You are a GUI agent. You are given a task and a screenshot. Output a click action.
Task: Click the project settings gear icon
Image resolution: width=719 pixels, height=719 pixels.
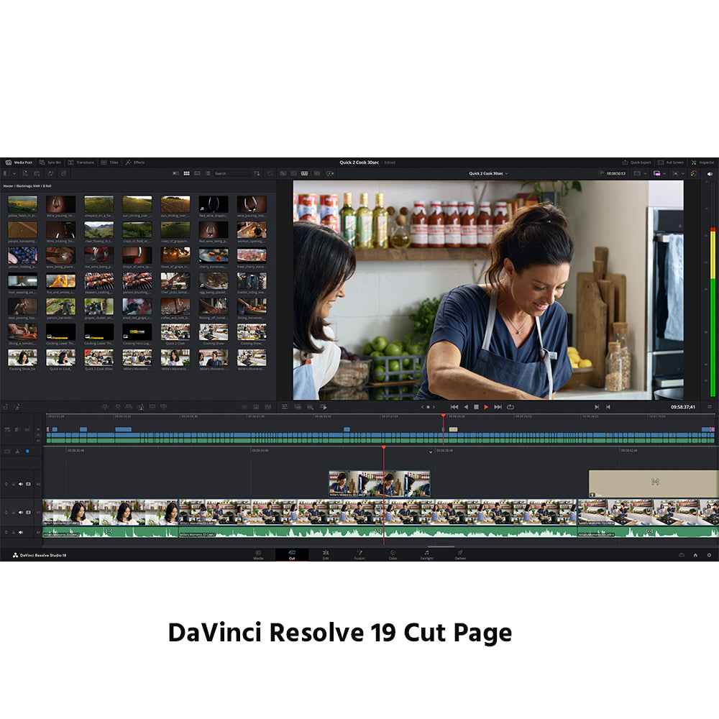click(x=709, y=555)
